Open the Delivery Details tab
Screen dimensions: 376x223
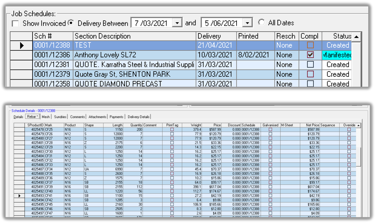139,117
